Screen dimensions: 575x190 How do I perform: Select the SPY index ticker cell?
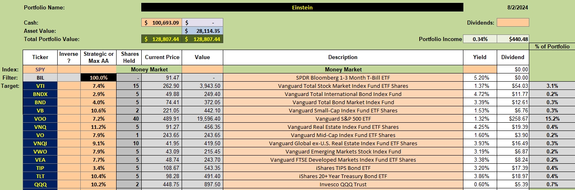(x=40, y=69)
